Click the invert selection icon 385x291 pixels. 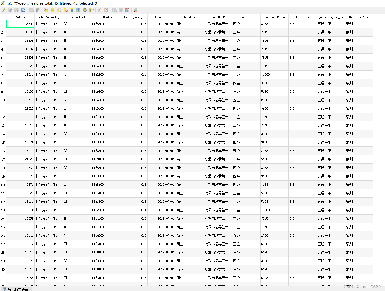pos(59,10)
